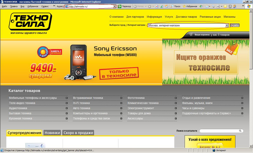This screenshot has height=153, width=253.
Task: Go to the IE Home page icon
Action: click(x=167, y=6)
